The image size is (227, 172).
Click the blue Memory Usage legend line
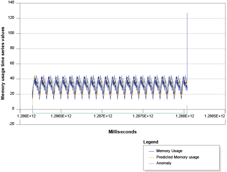click(x=151, y=151)
